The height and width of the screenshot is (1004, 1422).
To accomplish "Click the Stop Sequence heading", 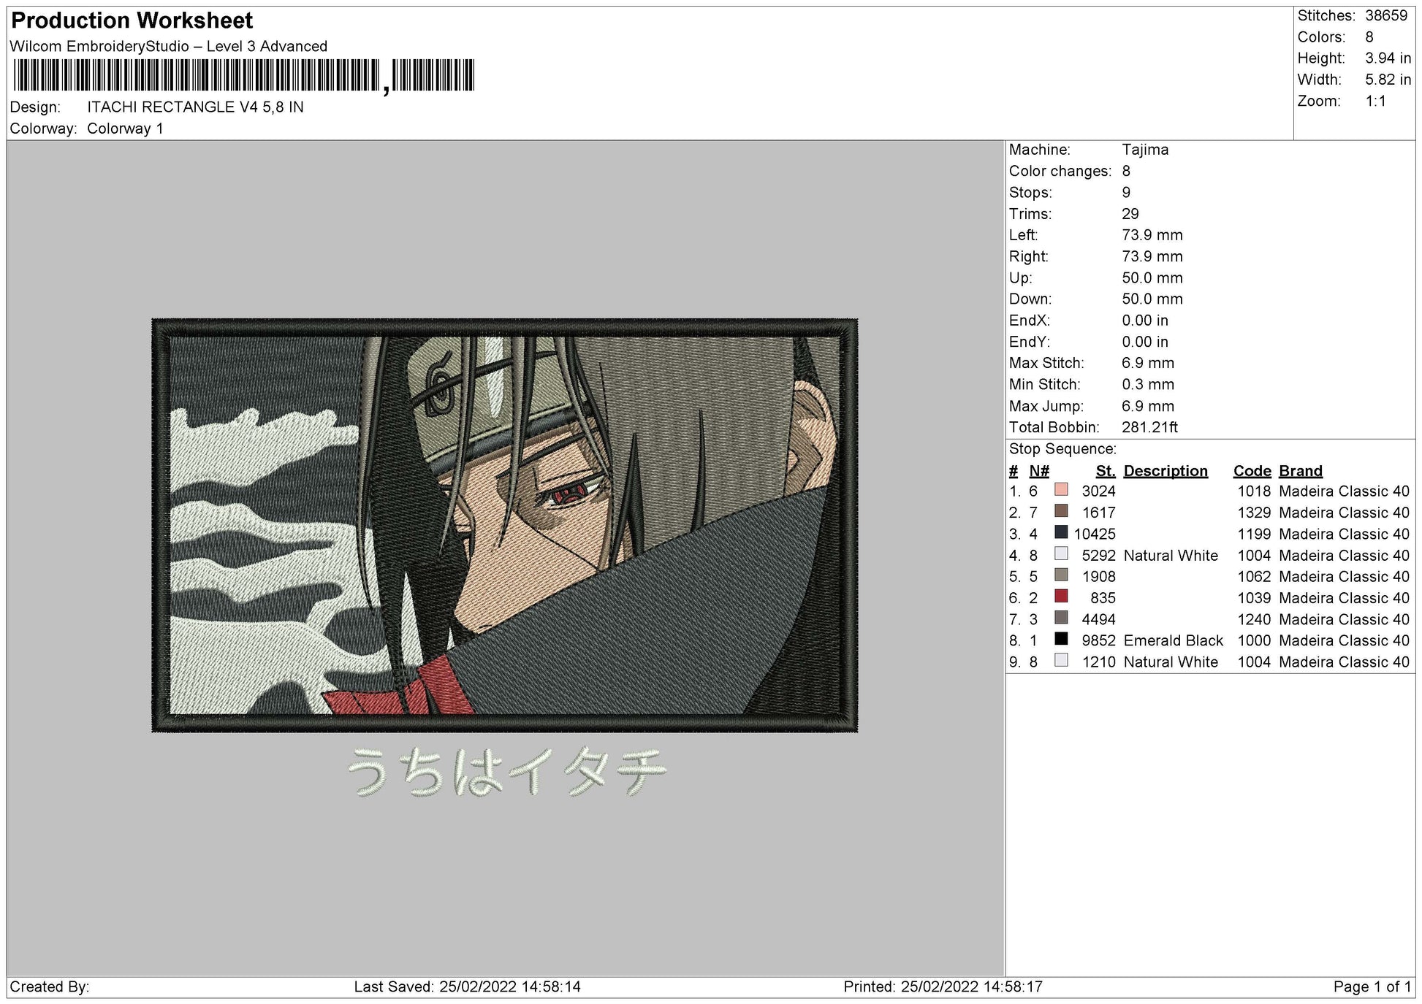I will (1062, 449).
